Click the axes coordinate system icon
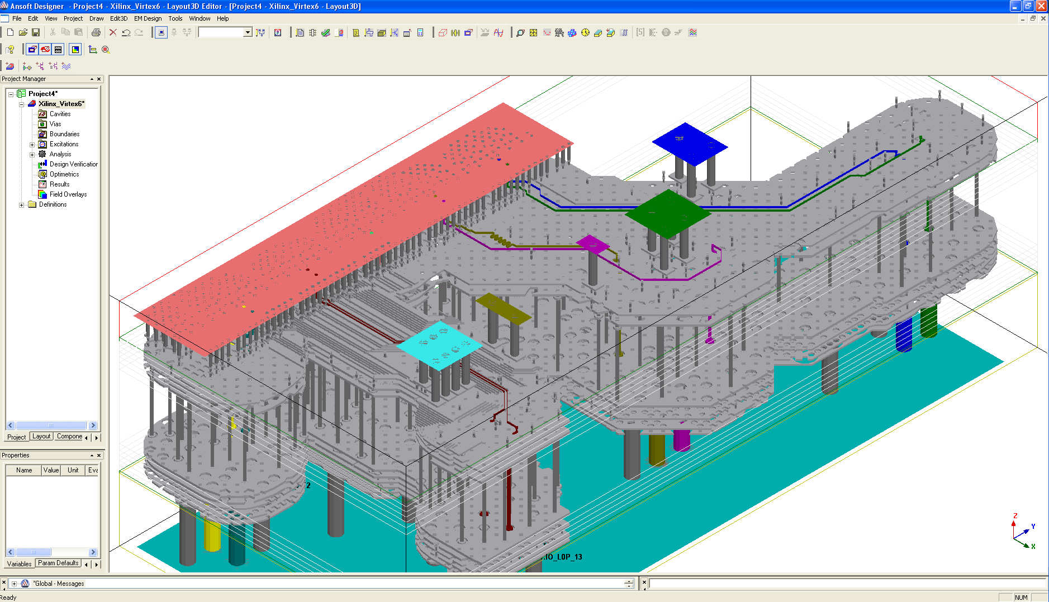This screenshot has height=602, width=1049. pyautogui.click(x=93, y=49)
